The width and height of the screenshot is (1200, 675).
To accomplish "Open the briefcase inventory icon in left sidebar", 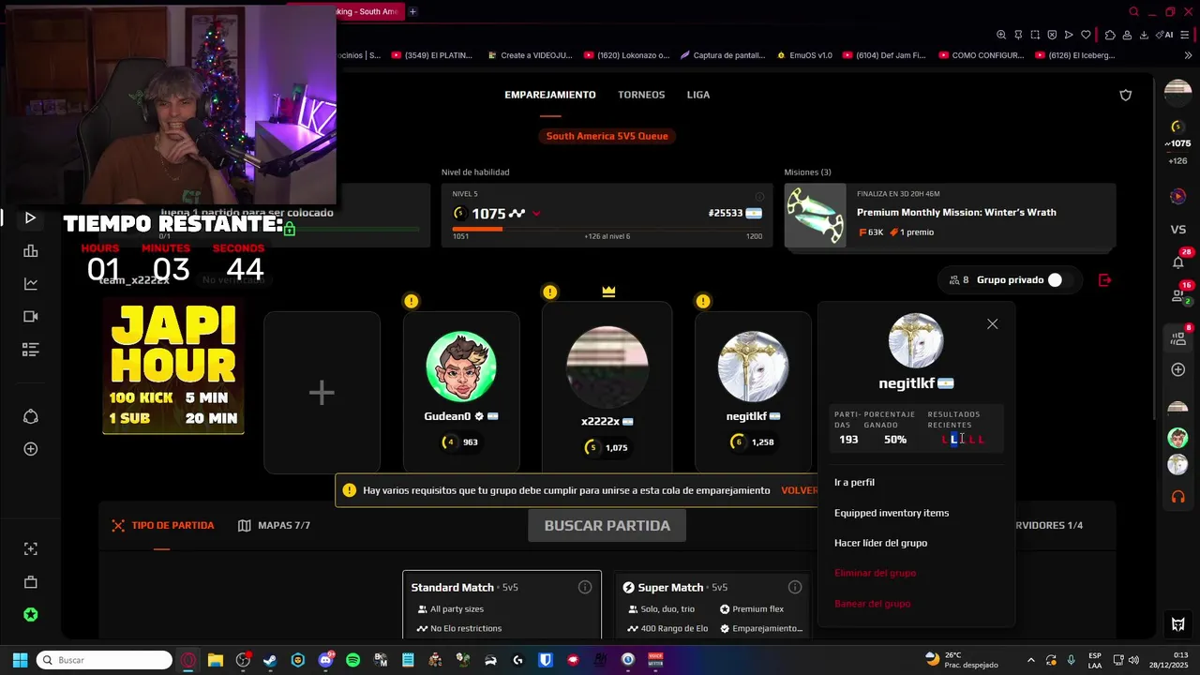I will 30,582.
